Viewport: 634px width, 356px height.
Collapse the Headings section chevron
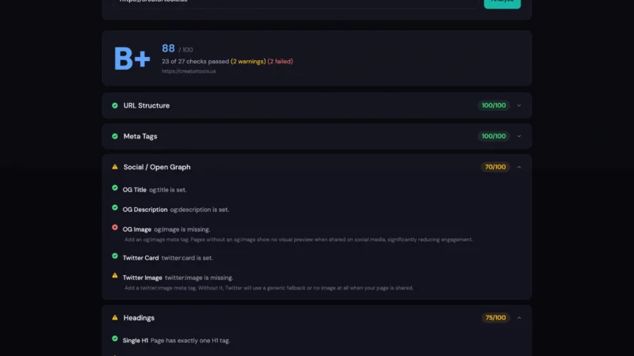519,318
